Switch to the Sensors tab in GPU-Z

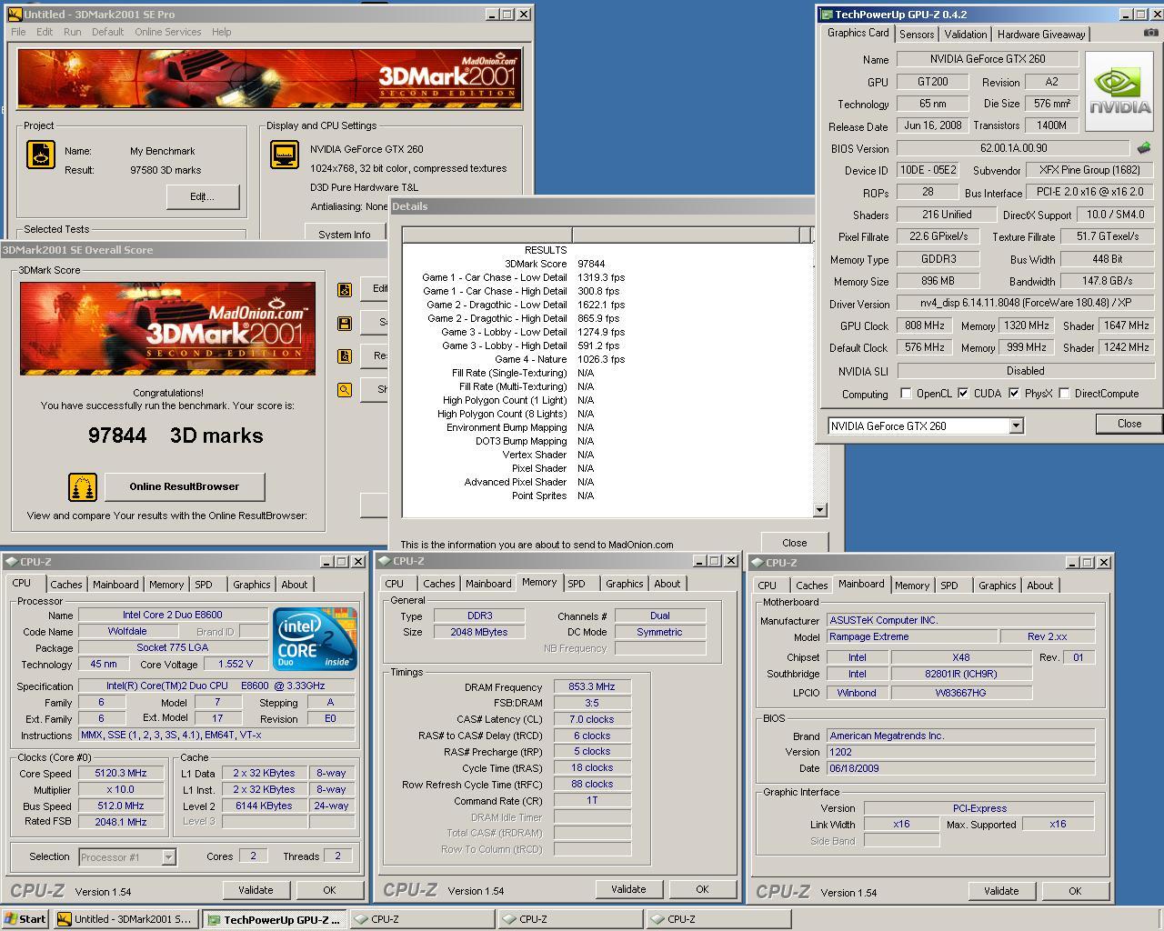click(x=917, y=34)
